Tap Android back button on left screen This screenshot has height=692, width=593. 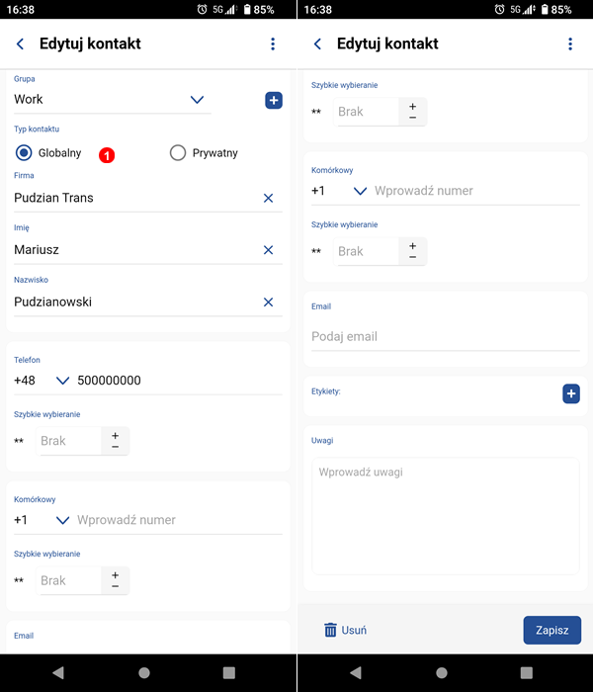click(58, 672)
